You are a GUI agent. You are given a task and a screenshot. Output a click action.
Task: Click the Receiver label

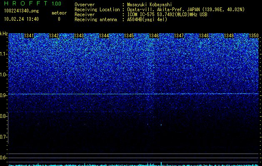tap(85, 15)
